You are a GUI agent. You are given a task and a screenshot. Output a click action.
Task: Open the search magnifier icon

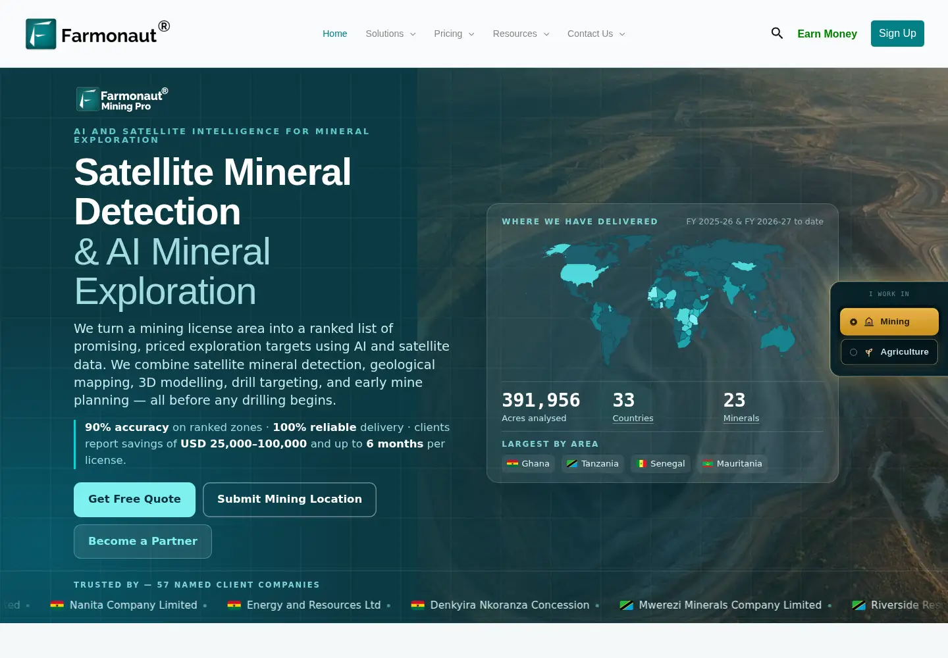click(777, 33)
